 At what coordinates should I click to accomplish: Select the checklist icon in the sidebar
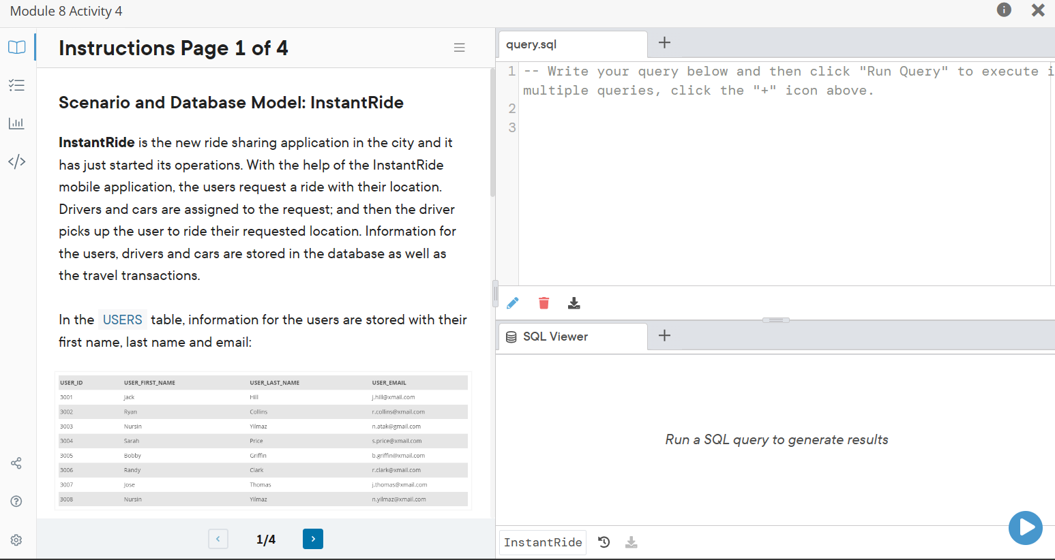tap(16, 85)
